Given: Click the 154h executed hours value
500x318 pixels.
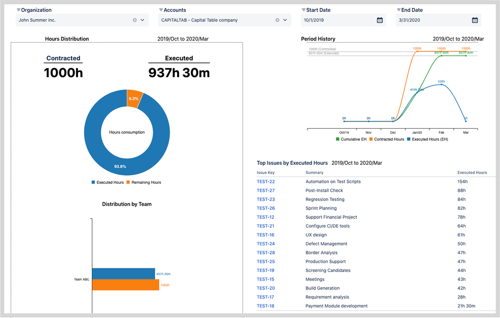Looking at the screenshot, I should tap(462, 181).
